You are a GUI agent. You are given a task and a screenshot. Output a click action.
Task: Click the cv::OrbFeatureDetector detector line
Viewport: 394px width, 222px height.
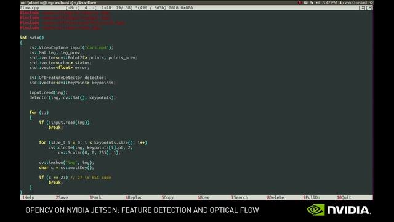coord(68,78)
